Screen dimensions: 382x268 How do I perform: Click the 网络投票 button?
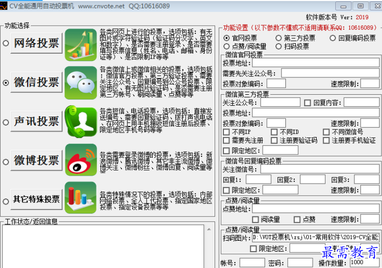(37, 43)
